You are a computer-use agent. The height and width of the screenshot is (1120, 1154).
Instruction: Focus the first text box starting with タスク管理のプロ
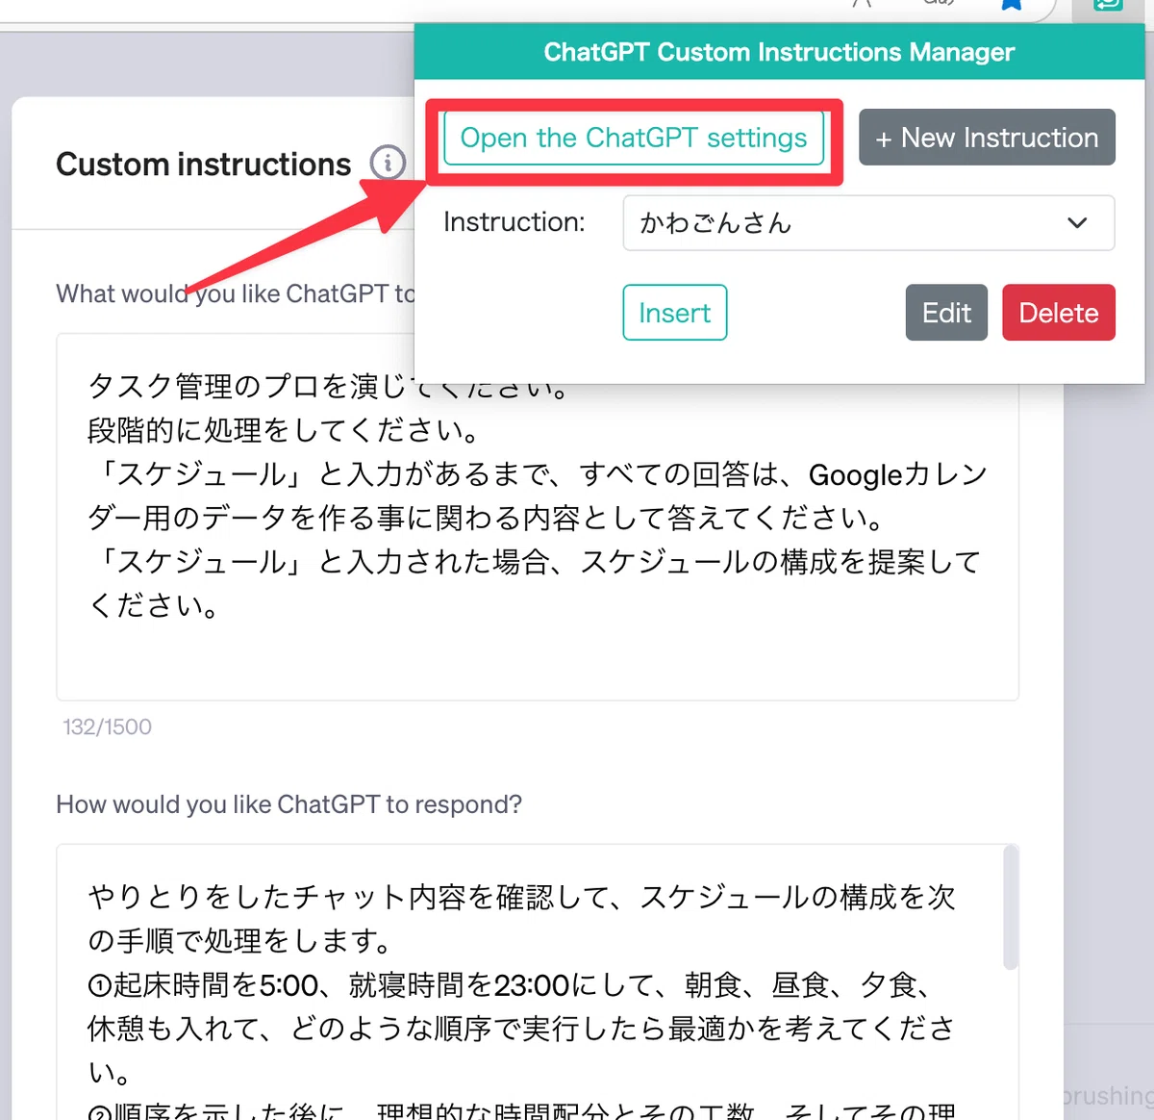tap(538, 517)
